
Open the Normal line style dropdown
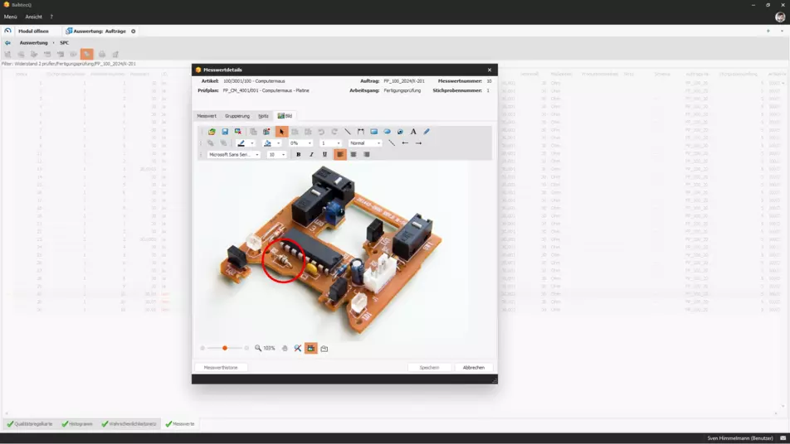pos(378,143)
